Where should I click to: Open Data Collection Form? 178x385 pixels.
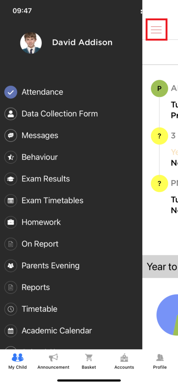point(51,114)
